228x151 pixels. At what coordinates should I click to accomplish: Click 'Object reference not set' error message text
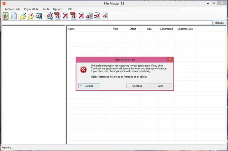[119, 77]
